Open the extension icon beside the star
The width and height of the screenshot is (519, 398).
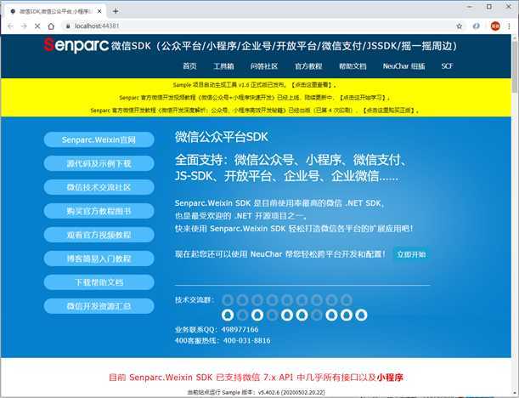pos(476,26)
